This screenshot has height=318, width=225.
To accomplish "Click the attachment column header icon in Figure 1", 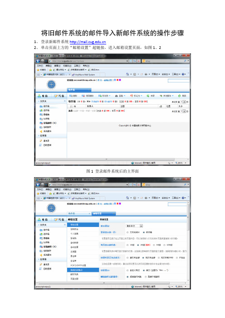I will coord(161,106).
